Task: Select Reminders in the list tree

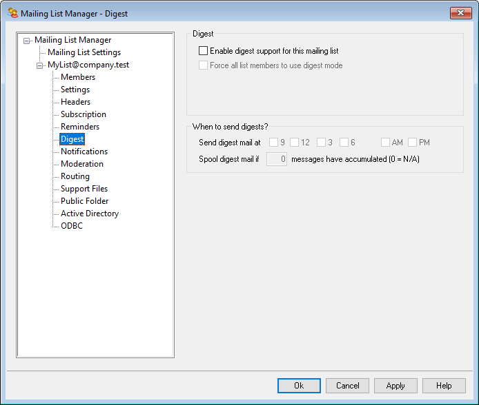Action: (79, 127)
